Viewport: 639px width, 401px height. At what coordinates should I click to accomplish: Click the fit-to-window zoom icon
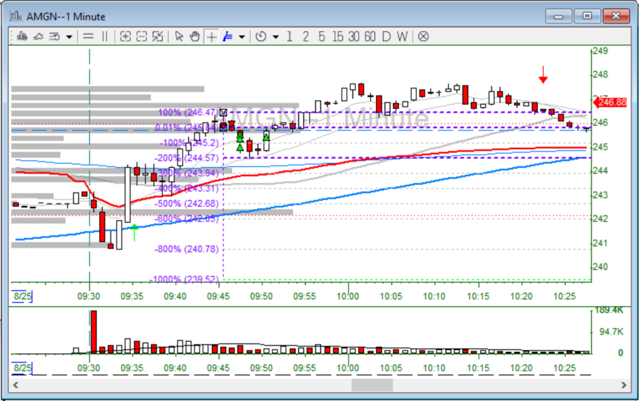tap(158, 36)
